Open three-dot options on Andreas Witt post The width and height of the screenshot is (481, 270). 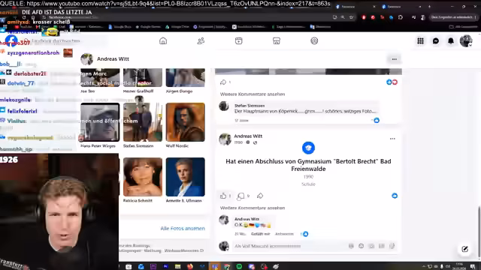[392, 139]
